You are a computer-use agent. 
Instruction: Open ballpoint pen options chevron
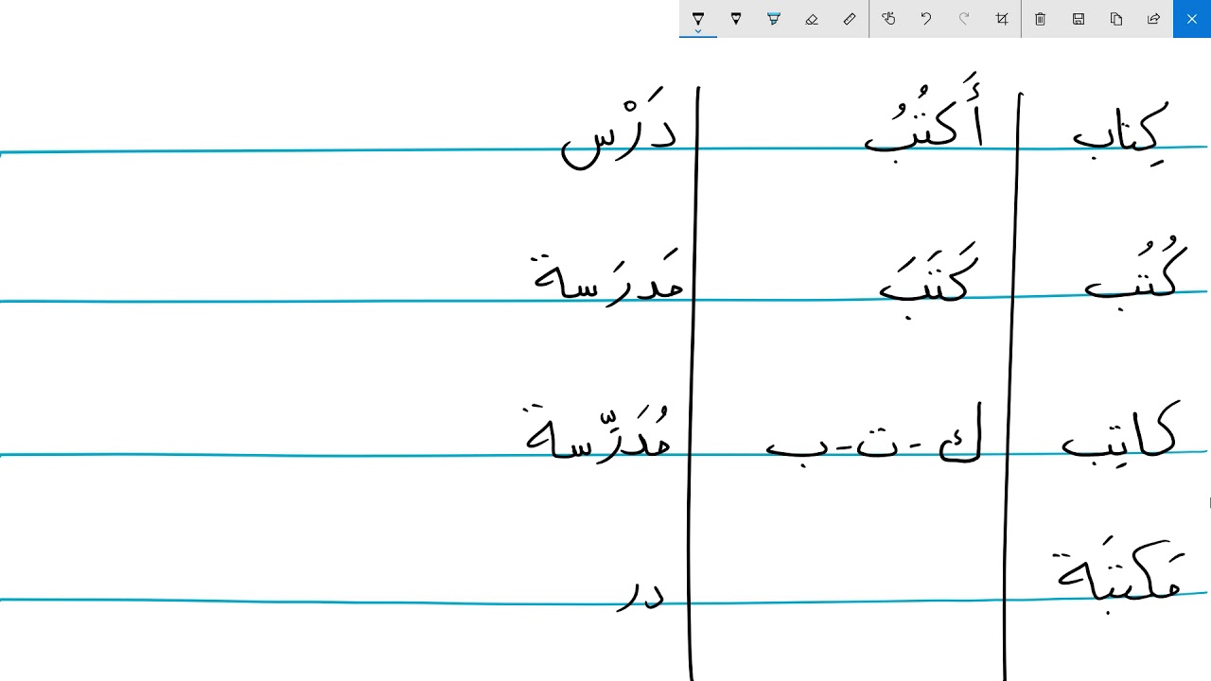pos(698,31)
